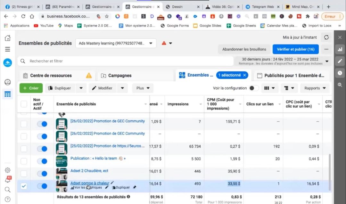Open the history clock icon in right panel
The image size is (346, 204).
pos(340,73)
